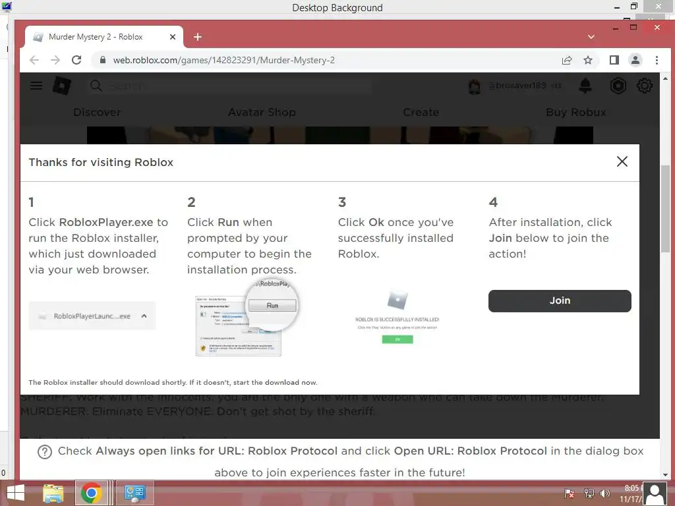The height and width of the screenshot is (506, 675).
Task: Click the network tray icon
Action: tap(589, 493)
